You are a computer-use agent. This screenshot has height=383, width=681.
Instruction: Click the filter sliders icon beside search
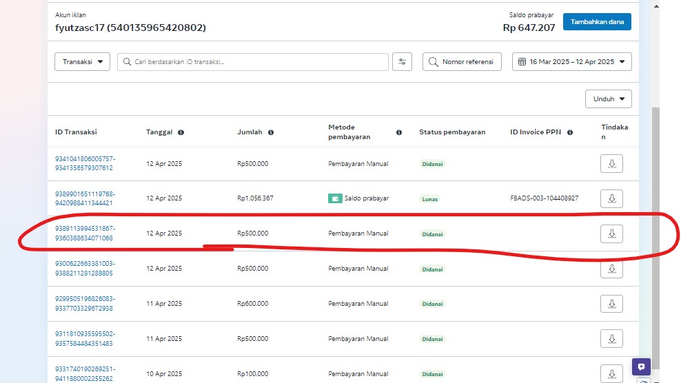click(x=402, y=62)
